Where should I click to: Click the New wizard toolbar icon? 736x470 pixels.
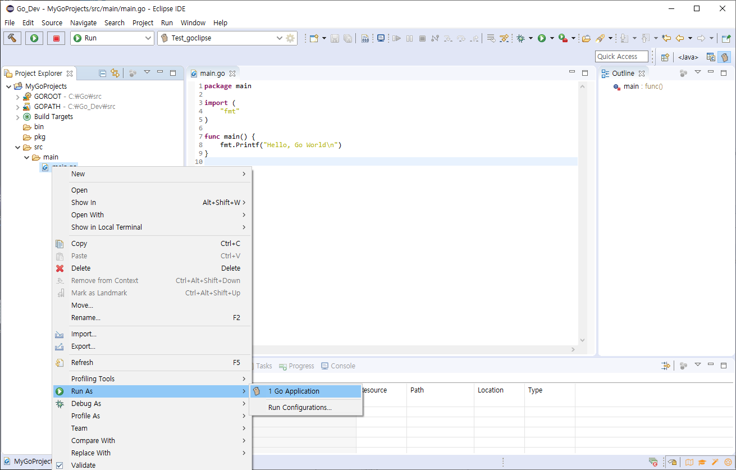pyautogui.click(x=314, y=38)
